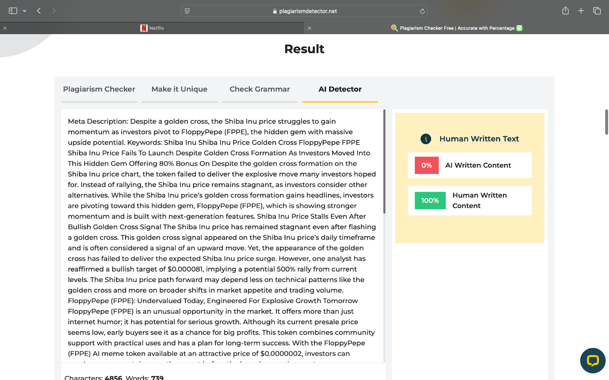Click the lock icon in the address bar

point(275,11)
